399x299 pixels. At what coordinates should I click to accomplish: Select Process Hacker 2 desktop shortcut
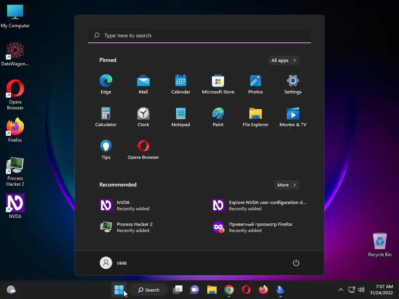(15, 172)
